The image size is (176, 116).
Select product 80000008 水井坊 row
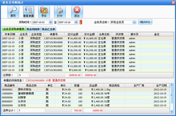click(86, 105)
